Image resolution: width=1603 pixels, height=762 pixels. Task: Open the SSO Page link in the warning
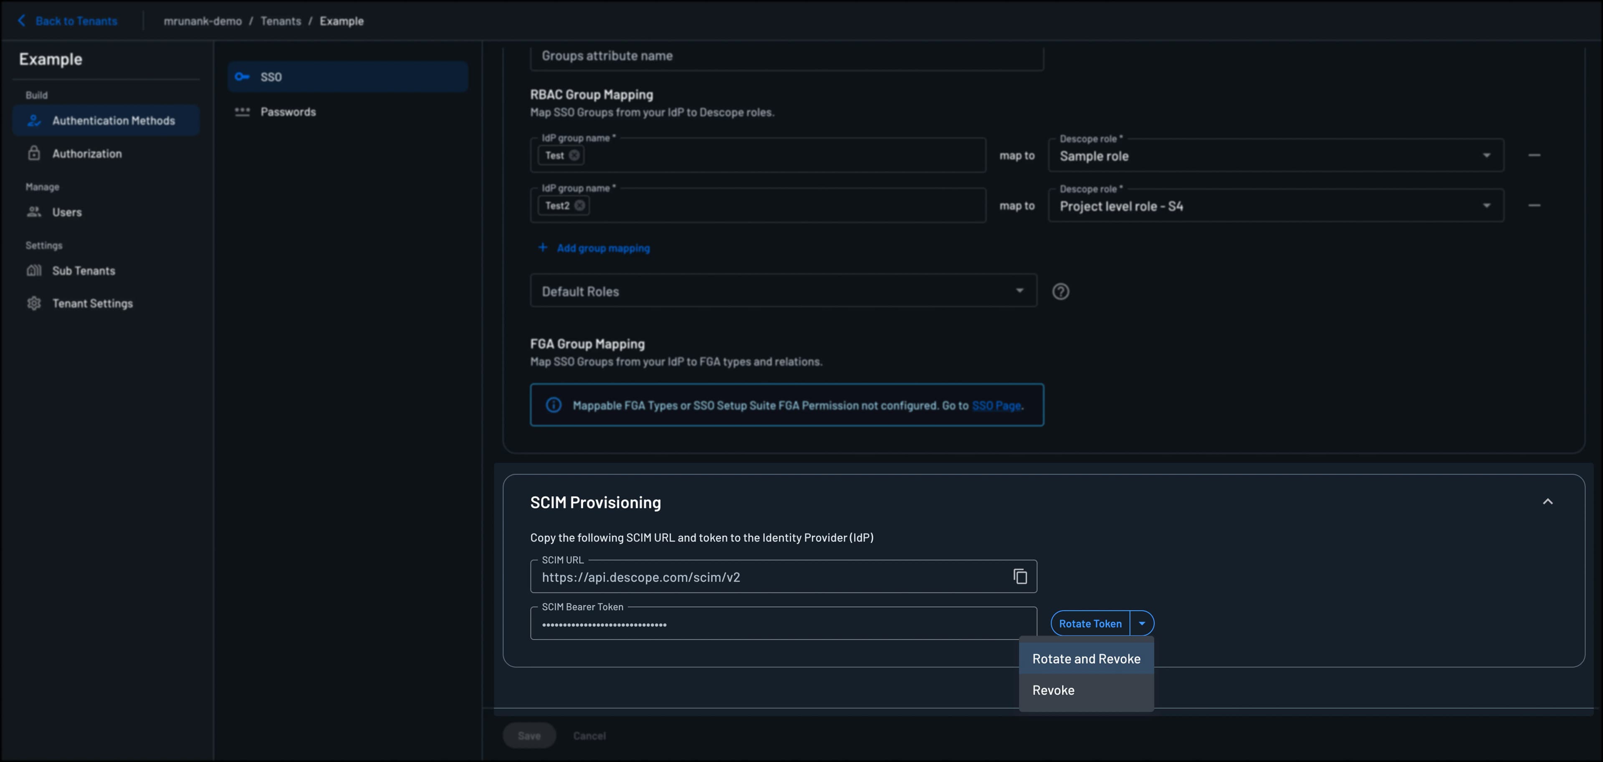pyautogui.click(x=997, y=405)
